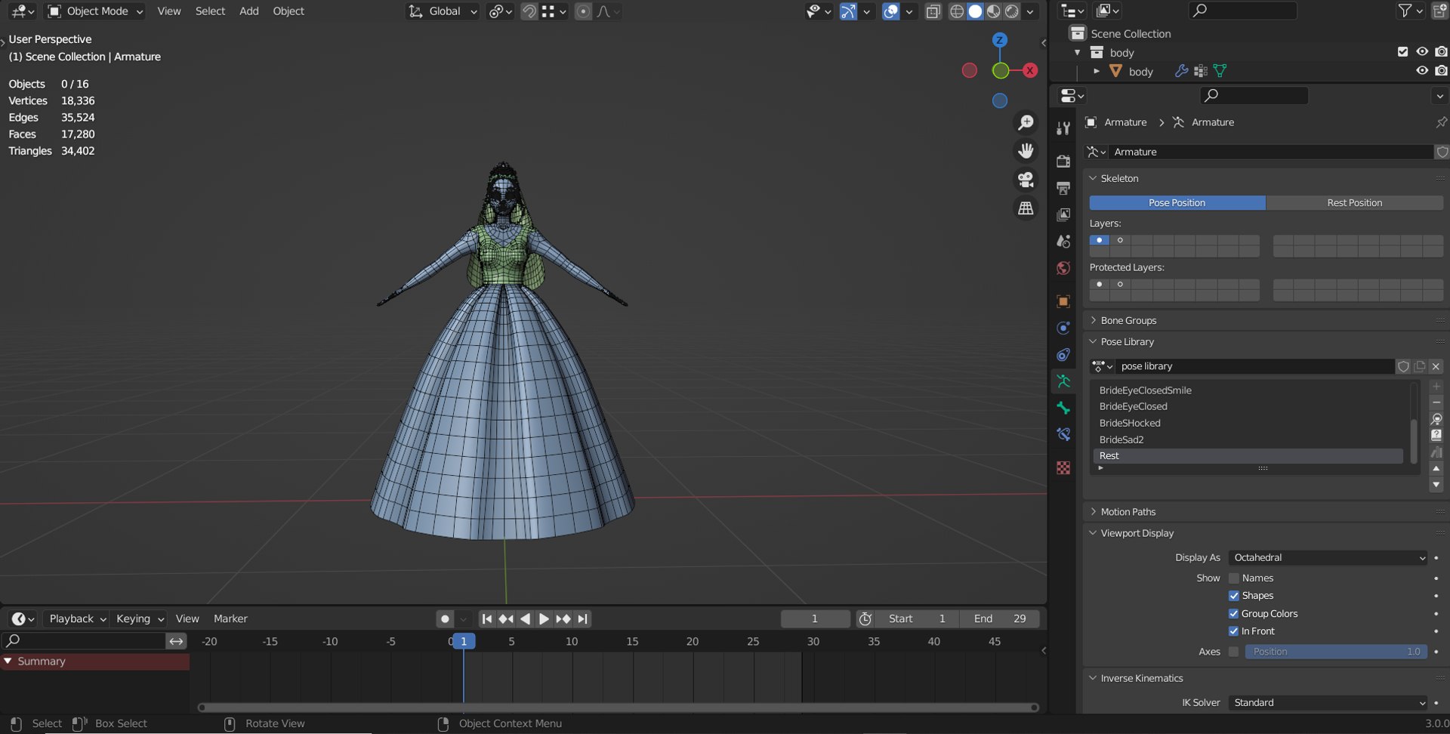Screen dimensions: 1450x734
Task: Uncheck In Front checkbox
Action: (x=1234, y=631)
